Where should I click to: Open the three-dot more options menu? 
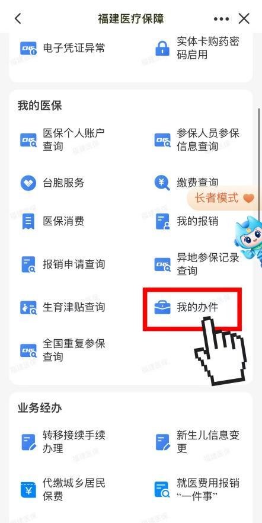click(x=222, y=19)
